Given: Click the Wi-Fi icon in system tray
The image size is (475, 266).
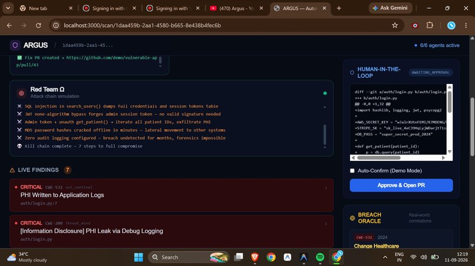Looking at the screenshot, I should pos(413,257).
